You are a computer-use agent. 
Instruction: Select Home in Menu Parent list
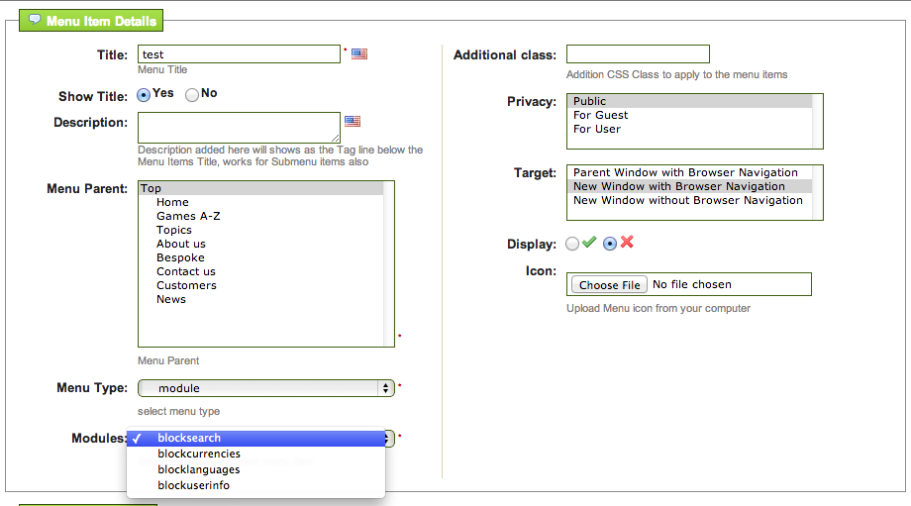pyautogui.click(x=260, y=202)
